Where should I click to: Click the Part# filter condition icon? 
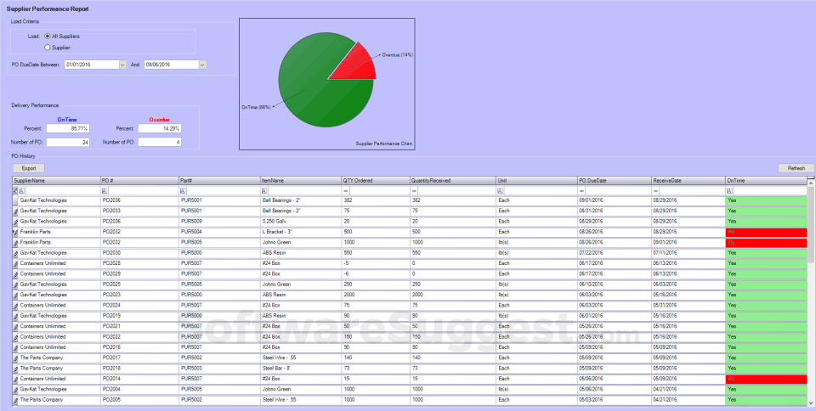coord(183,191)
